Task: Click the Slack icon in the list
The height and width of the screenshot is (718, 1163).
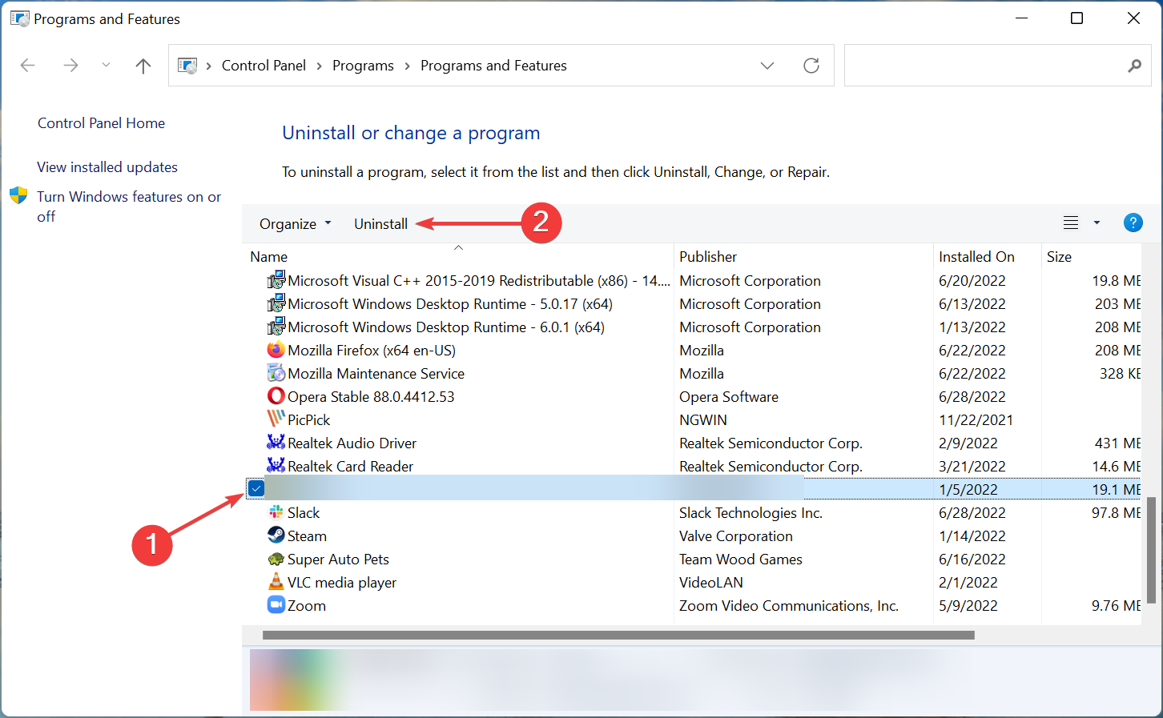Action: coord(275,512)
